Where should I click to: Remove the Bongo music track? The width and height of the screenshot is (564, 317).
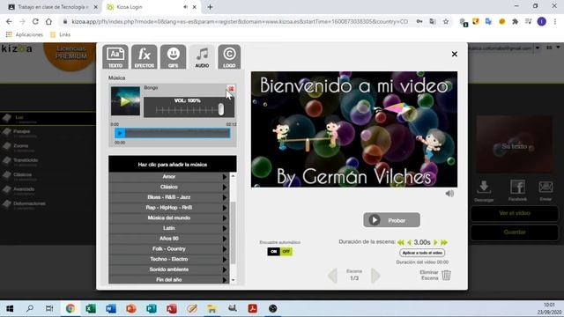point(231,88)
